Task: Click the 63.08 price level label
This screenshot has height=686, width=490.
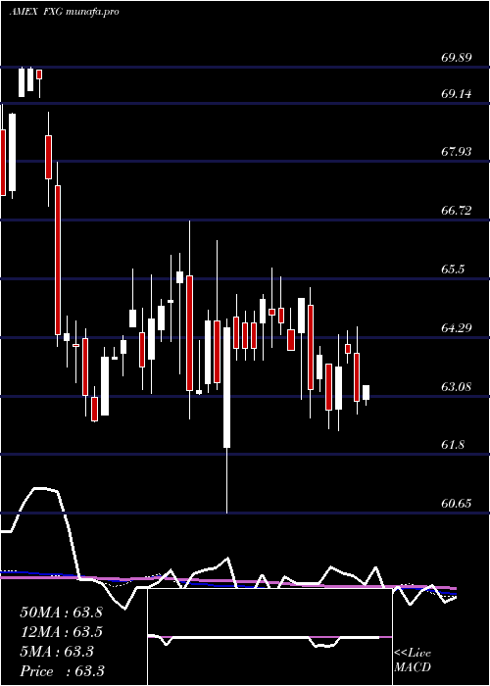Action: (x=457, y=387)
